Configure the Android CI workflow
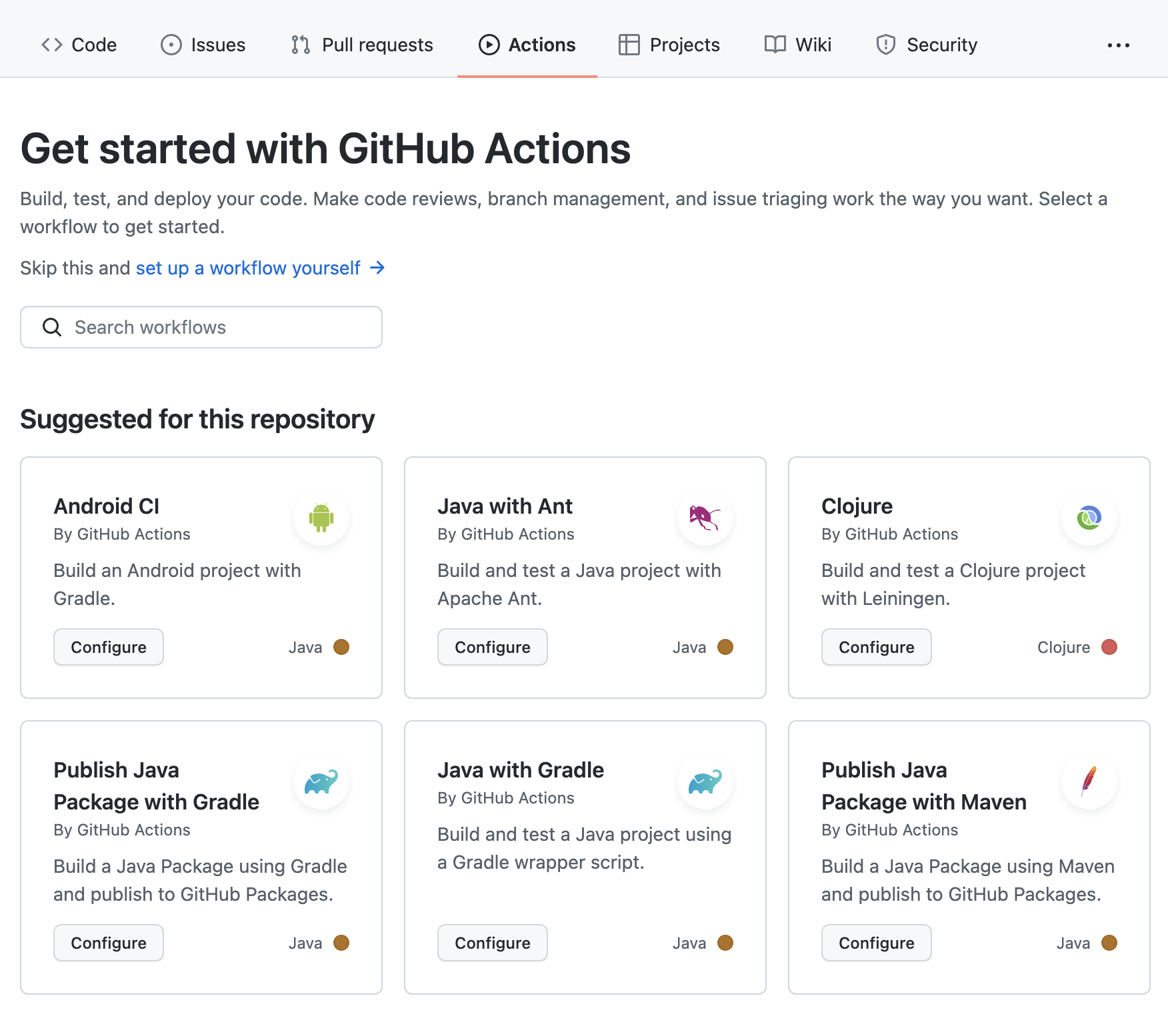This screenshot has width=1168, height=1022. tap(108, 646)
